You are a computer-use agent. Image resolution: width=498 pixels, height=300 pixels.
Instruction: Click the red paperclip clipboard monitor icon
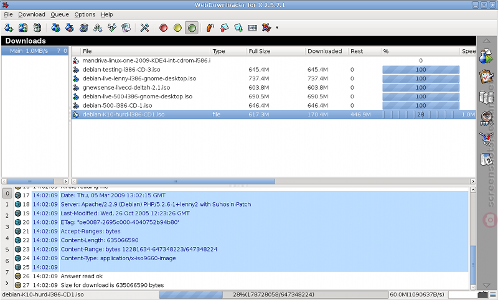click(210, 28)
